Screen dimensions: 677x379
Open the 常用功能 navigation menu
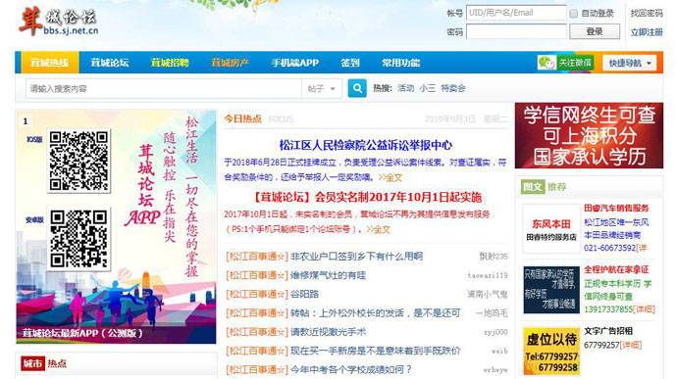tap(400, 63)
